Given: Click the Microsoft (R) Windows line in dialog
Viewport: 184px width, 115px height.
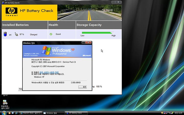Looking at the screenshot, I should (41, 60).
